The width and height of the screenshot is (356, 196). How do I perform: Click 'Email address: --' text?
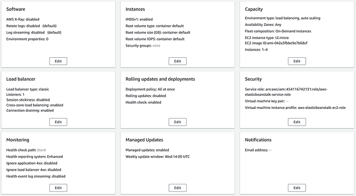pos(258,150)
